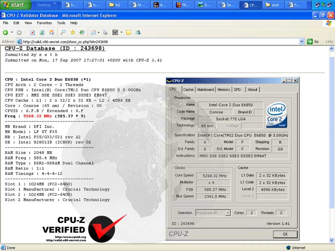The height and width of the screenshot is (251, 335).
Task: Switch to the About tab in CPU-Z
Action: point(253,90)
